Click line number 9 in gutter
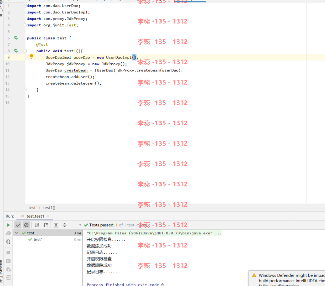Image resolution: width=325 pixels, height=286 pixels. pos(8,57)
